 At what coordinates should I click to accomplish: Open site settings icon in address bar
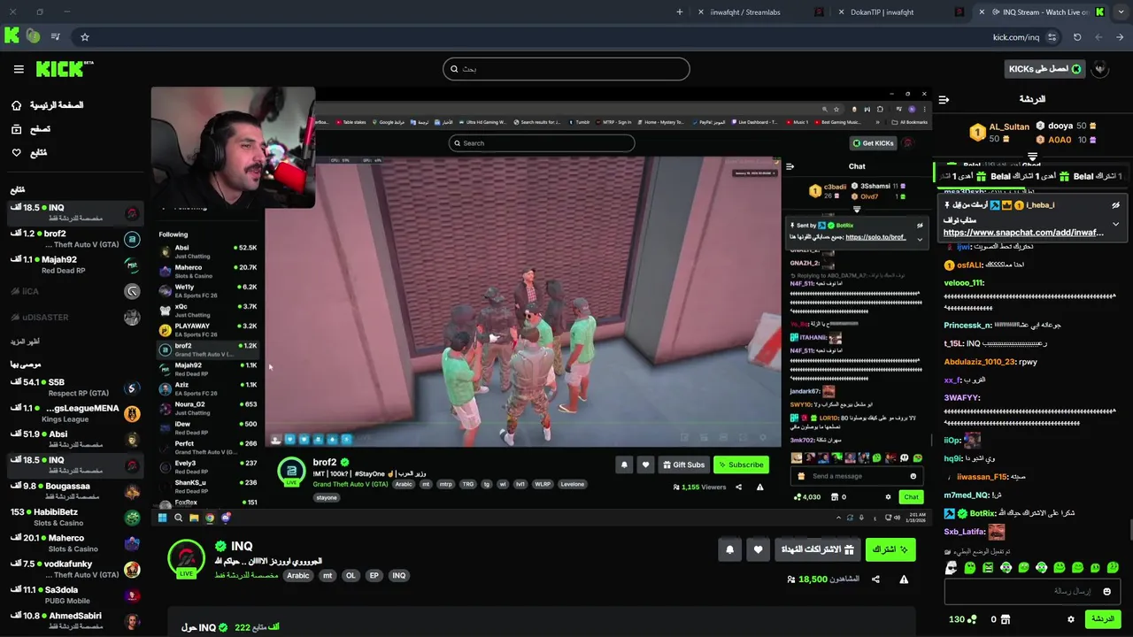(1052, 37)
